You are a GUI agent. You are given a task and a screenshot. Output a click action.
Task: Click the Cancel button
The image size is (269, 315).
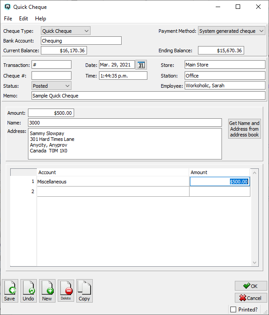251,298
